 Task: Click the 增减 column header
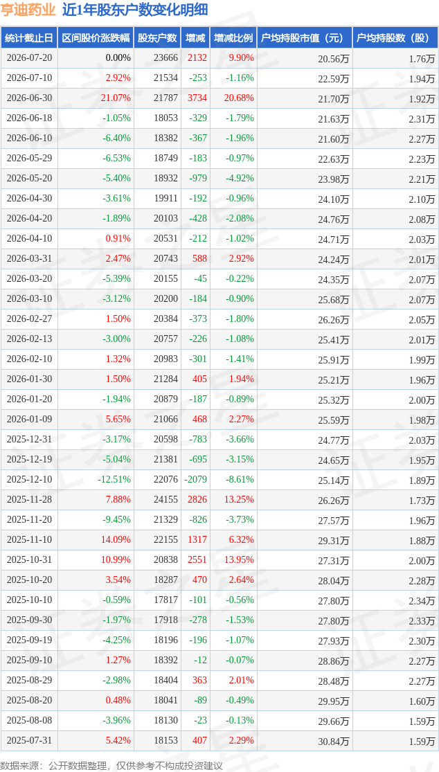(x=195, y=38)
